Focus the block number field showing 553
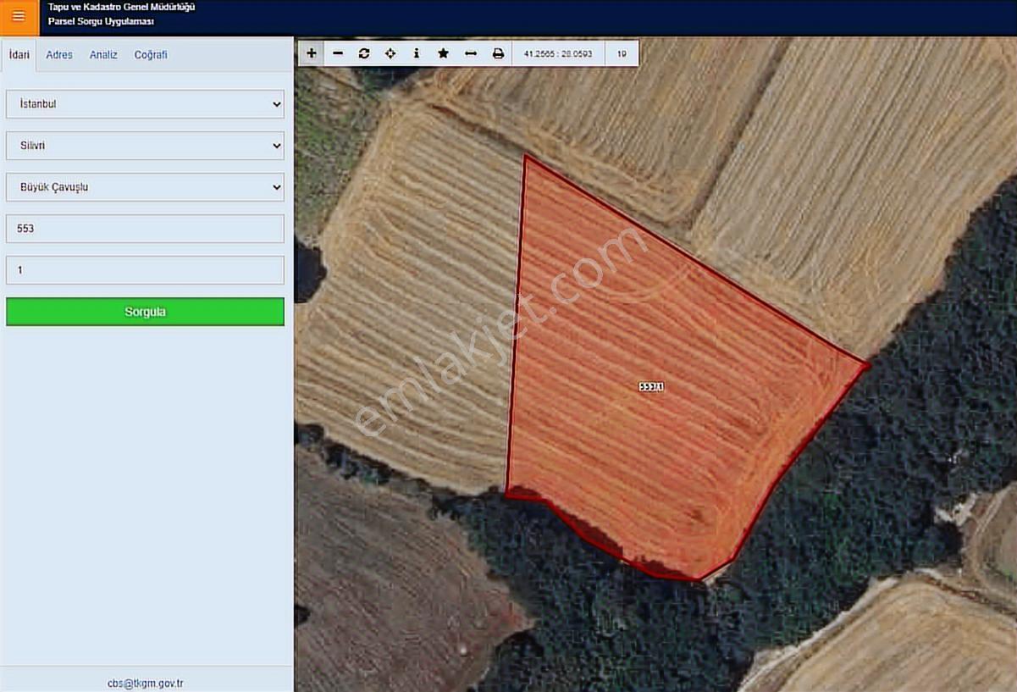 (145, 229)
